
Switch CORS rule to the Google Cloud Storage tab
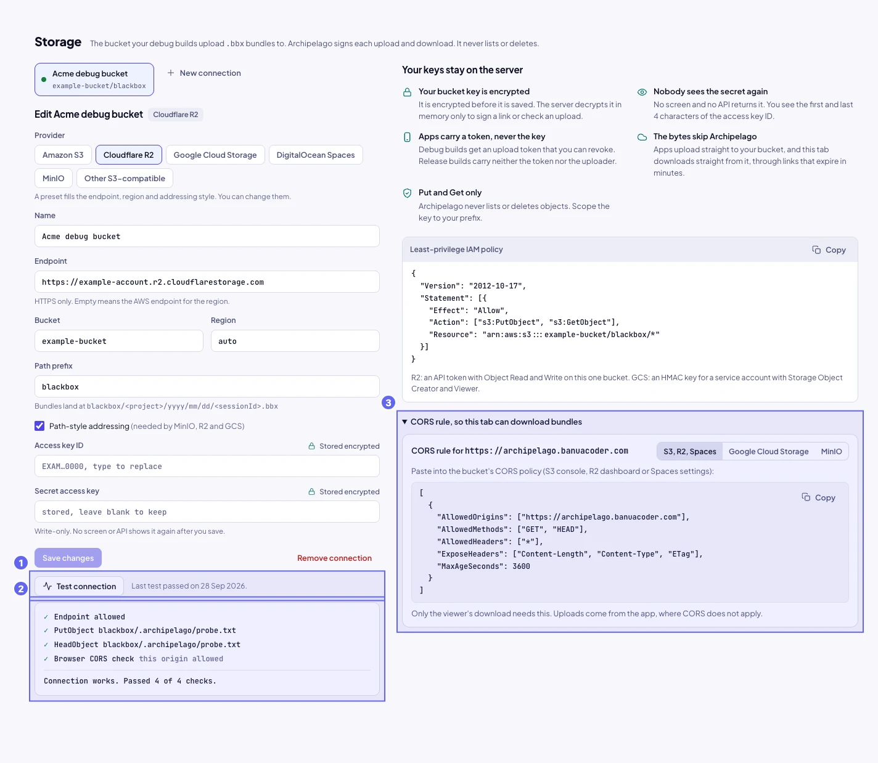point(769,451)
